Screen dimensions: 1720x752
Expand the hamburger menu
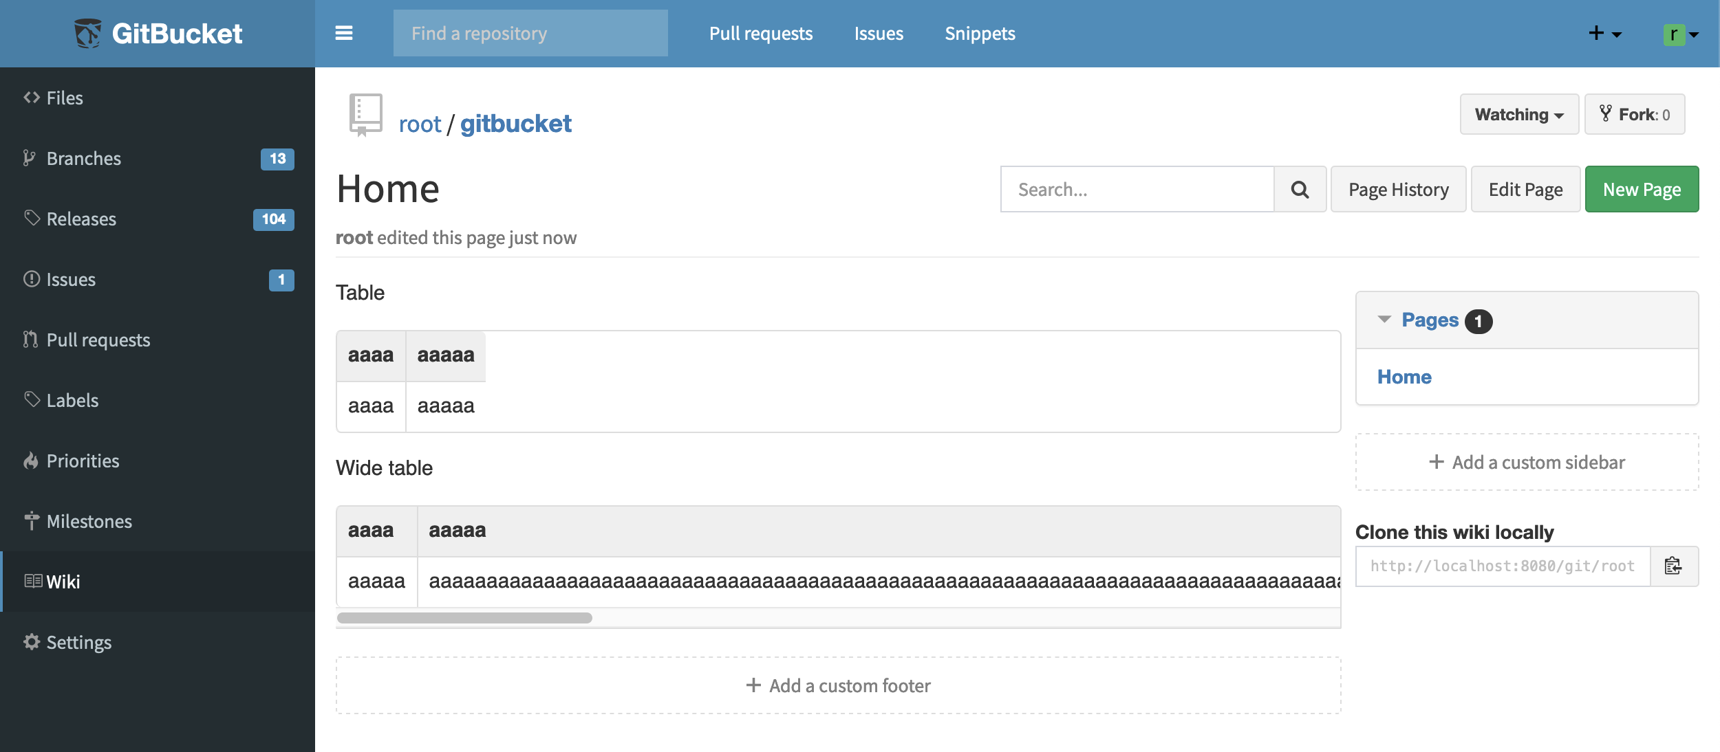point(343,33)
